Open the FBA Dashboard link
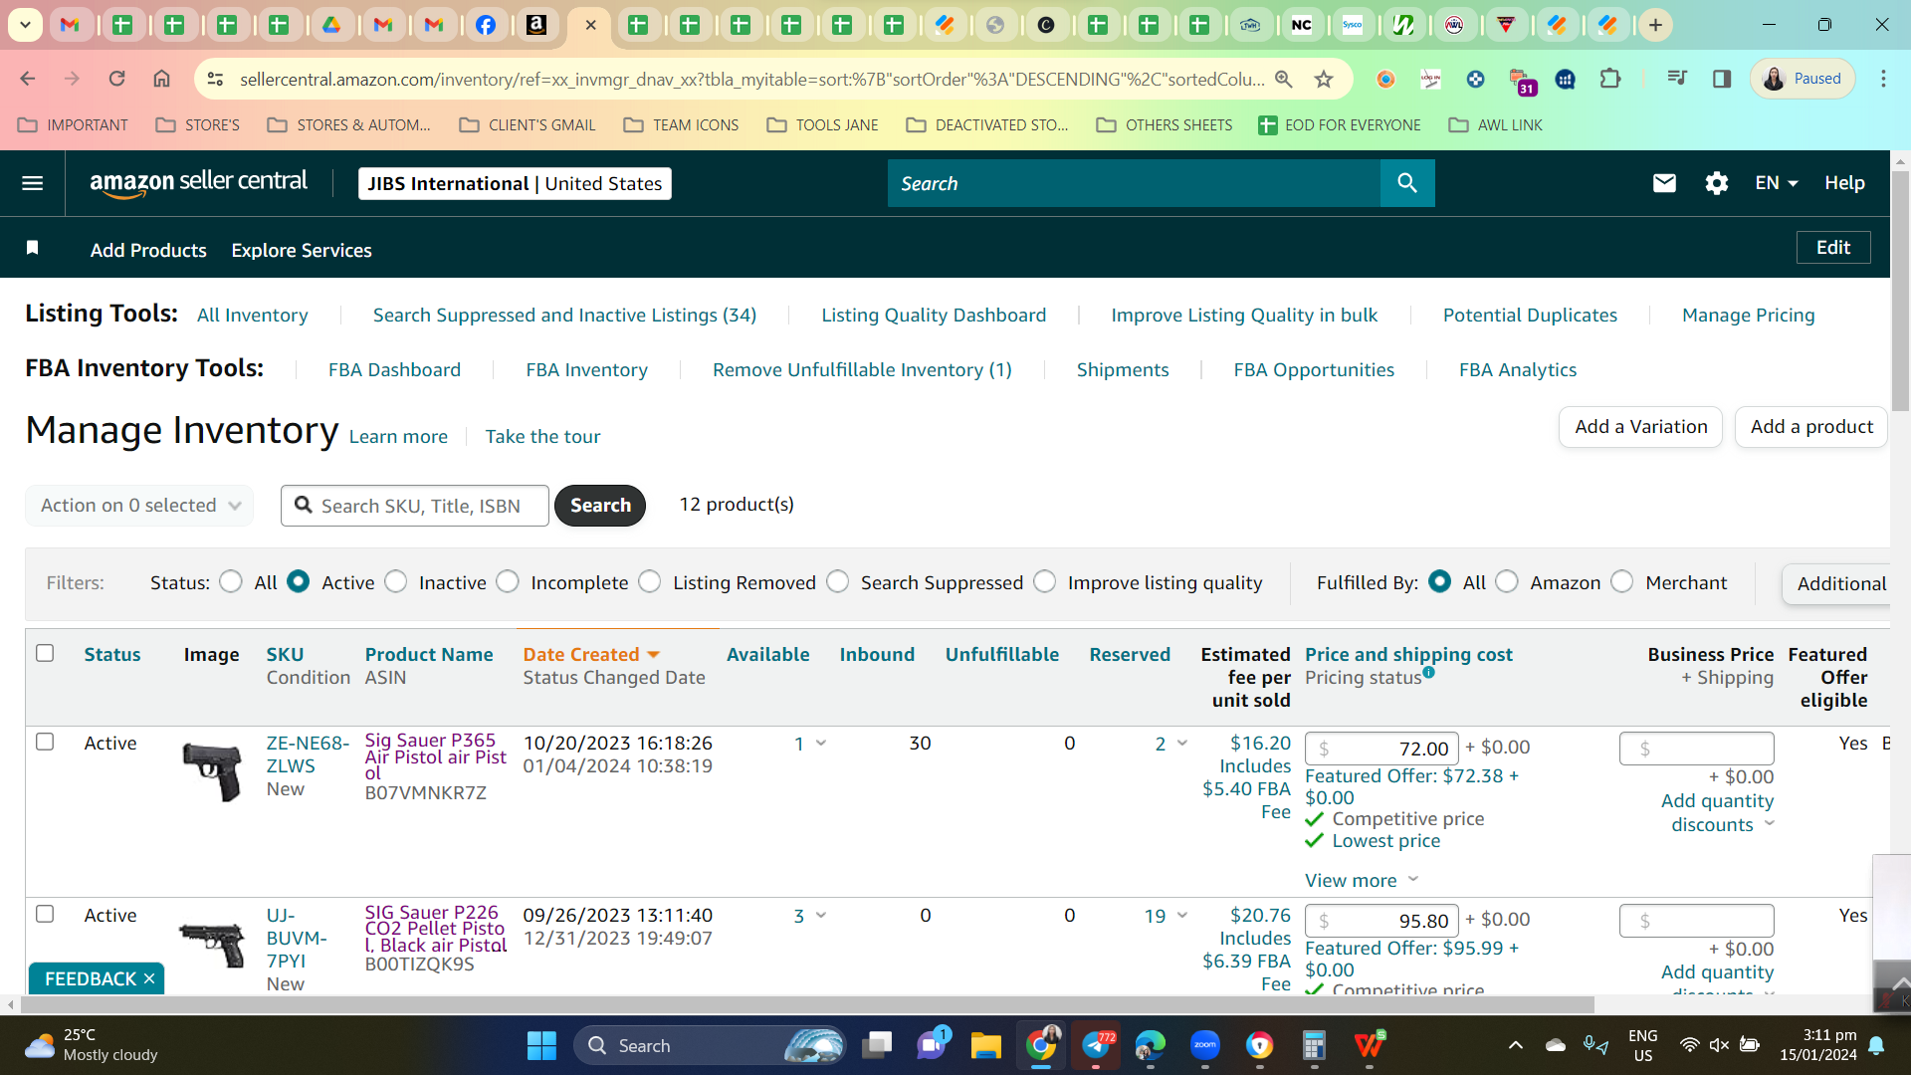1911x1075 pixels. tap(394, 369)
